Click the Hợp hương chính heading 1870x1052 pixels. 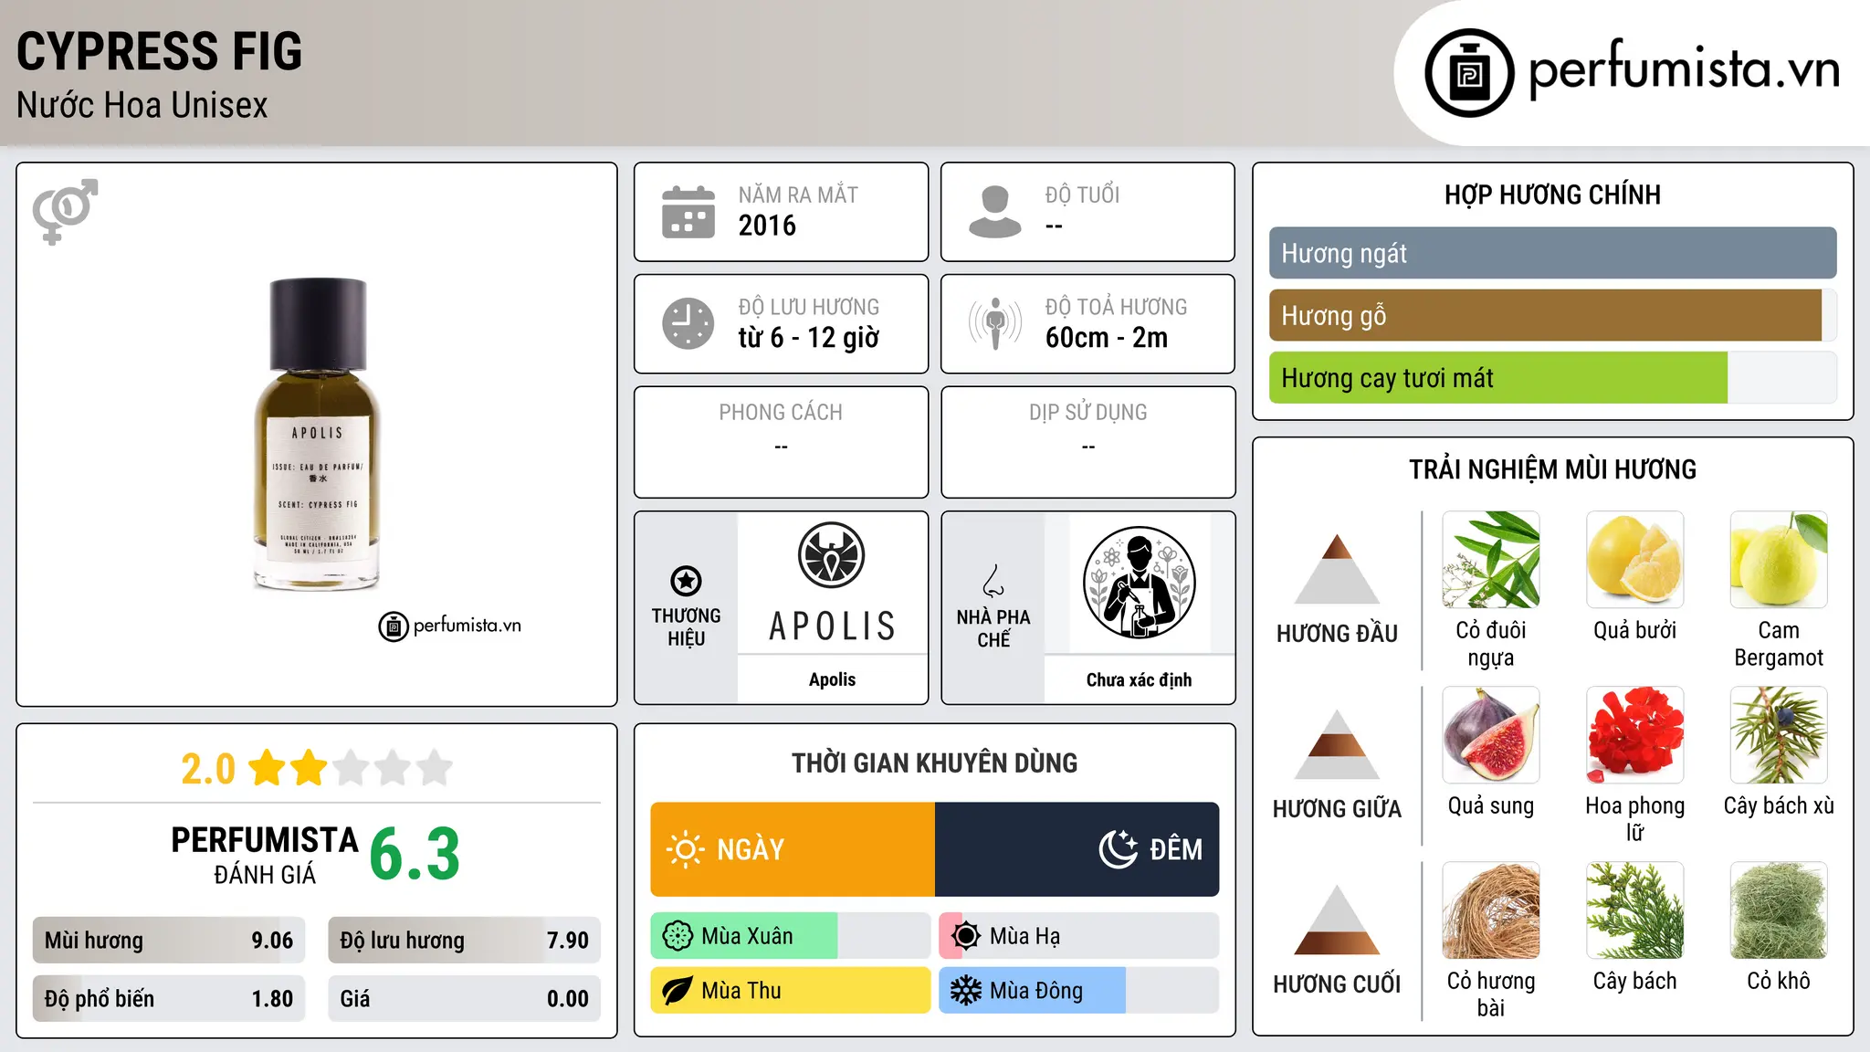1552,195
